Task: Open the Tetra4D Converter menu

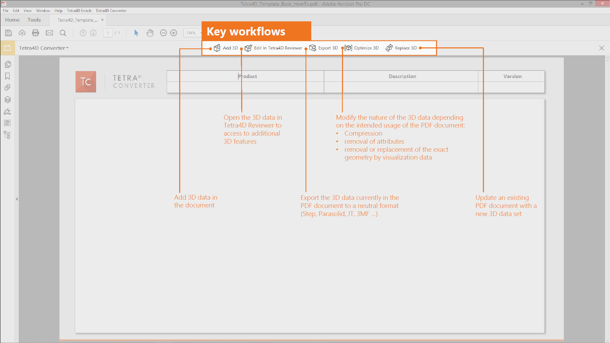Action: (111, 11)
